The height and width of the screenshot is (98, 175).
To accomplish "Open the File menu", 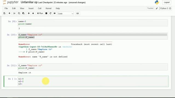I will (6, 8).
